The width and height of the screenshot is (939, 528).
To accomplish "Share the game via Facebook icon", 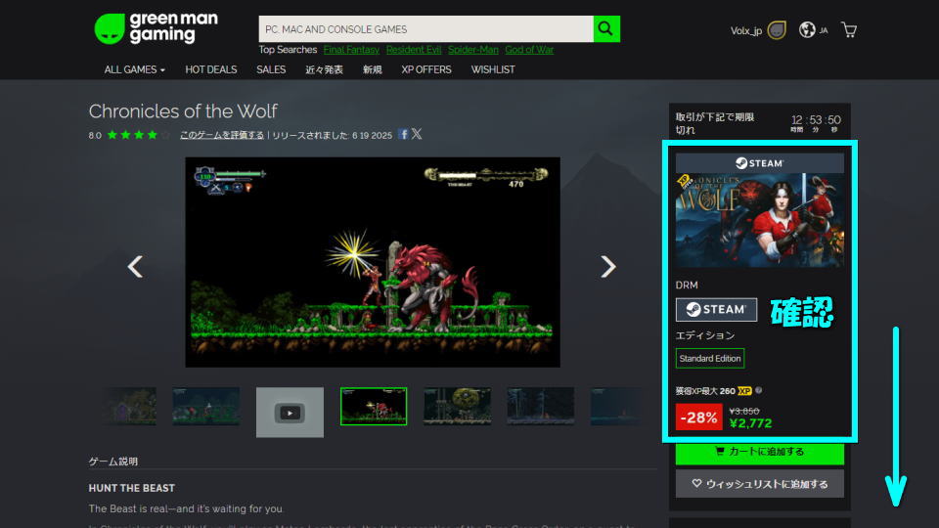I will coord(404,134).
